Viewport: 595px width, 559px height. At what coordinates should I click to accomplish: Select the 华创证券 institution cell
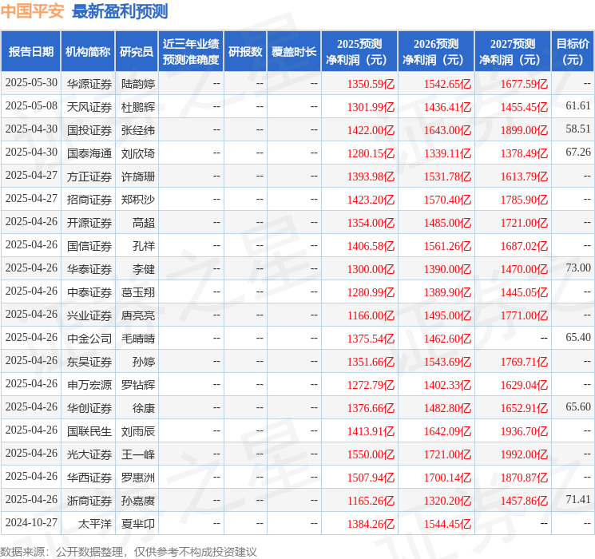point(89,408)
